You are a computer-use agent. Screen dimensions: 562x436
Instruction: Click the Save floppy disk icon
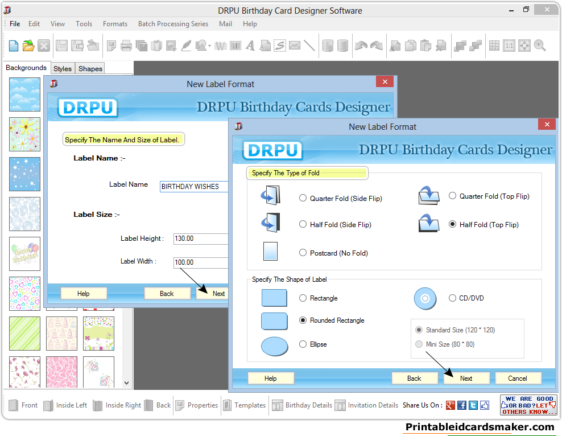click(61, 46)
